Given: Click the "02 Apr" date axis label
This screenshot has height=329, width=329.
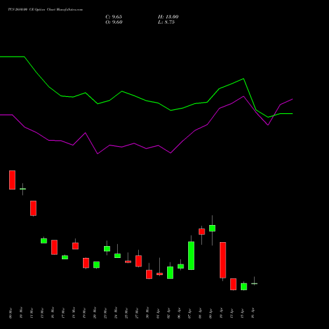Looking at the screenshot, I should pos(168,314).
